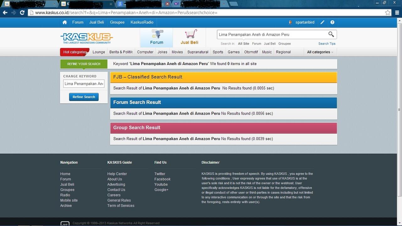
Task: Open the Careers link
Action: (x=114, y=195)
